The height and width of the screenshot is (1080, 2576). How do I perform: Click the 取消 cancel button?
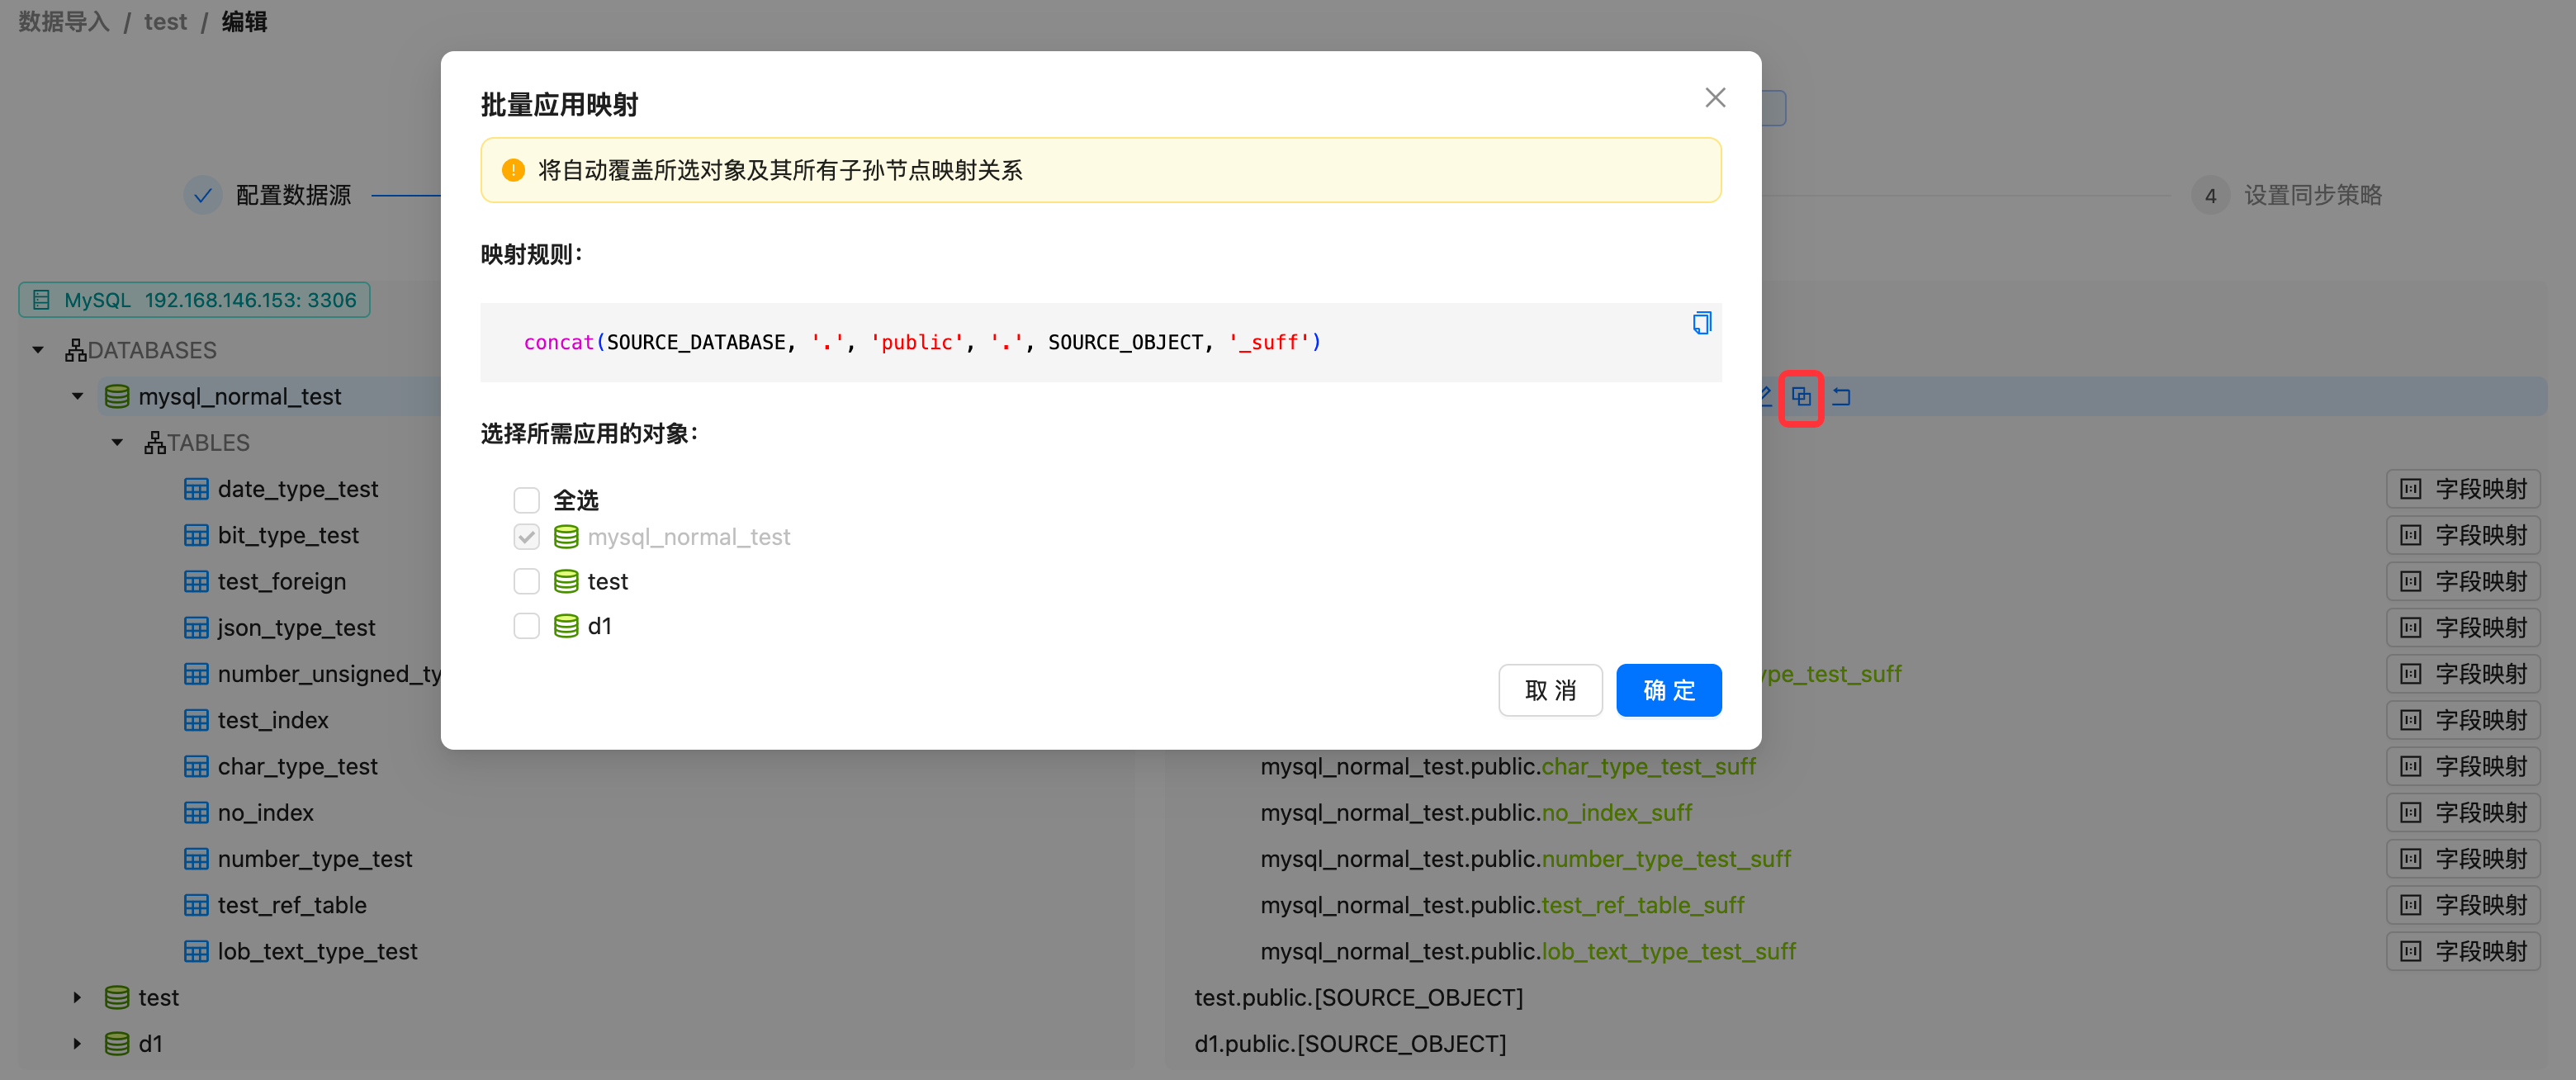coord(1550,690)
